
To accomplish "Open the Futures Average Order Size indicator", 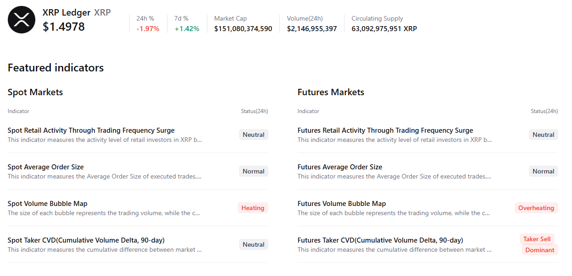I will (x=340, y=167).
